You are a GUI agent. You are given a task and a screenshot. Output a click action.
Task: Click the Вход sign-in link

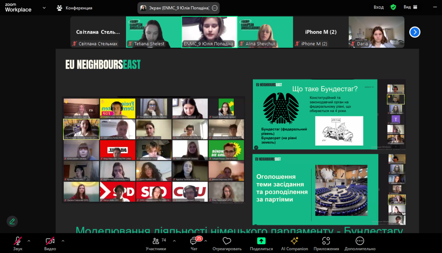379,7
